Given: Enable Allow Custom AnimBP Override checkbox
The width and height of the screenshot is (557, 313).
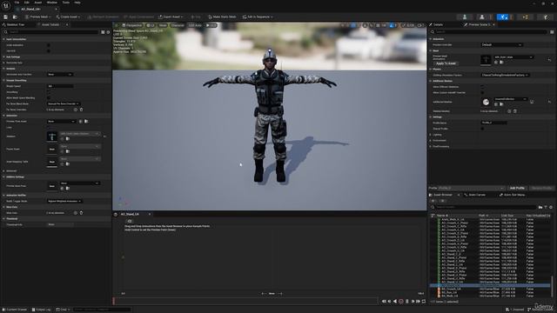Looking at the screenshot, I should pos(482,93).
